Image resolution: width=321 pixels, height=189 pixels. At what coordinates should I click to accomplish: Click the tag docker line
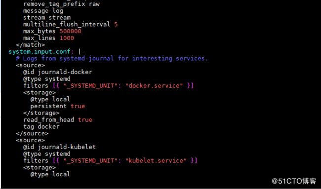[x=41, y=127]
